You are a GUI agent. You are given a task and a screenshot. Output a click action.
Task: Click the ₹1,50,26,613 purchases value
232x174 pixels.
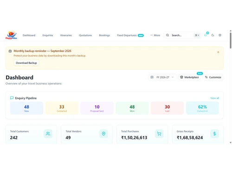coord(134,137)
